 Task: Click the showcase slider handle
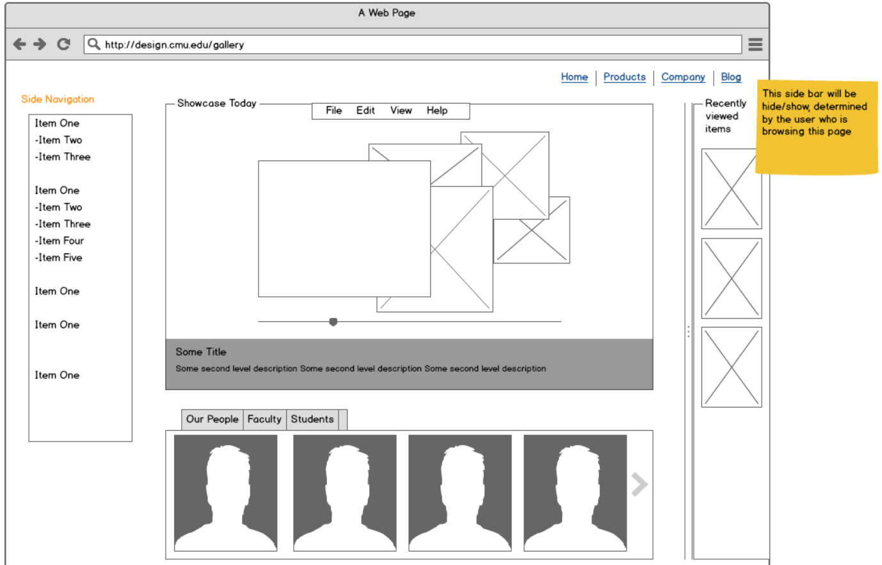(333, 322)
